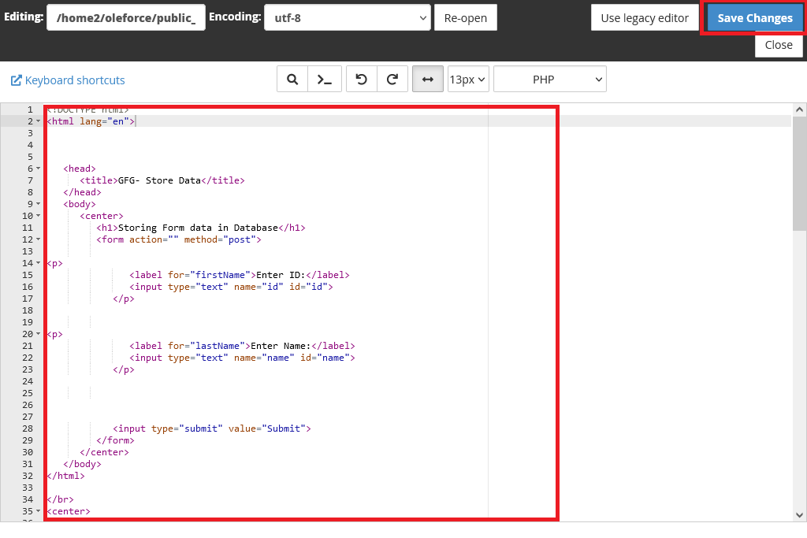Click the for="lastName" attribute on line 21

click(206, 346)
